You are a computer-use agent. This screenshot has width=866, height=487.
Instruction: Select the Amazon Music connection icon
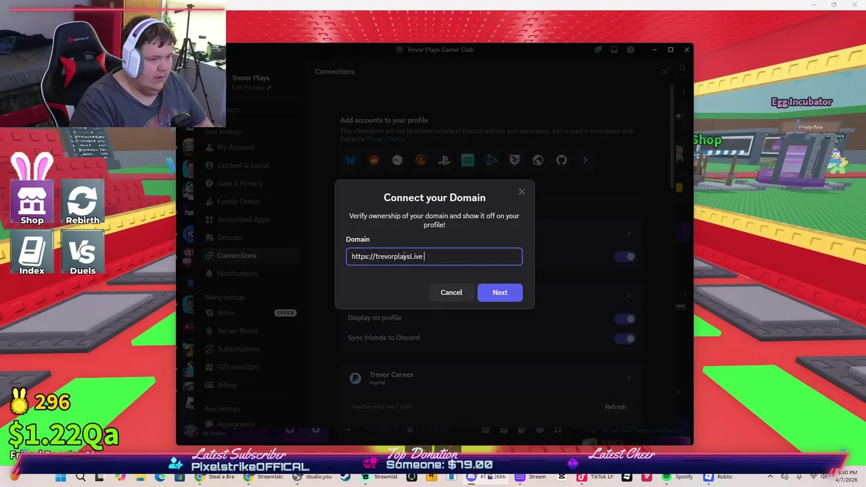tap(468, 160)
